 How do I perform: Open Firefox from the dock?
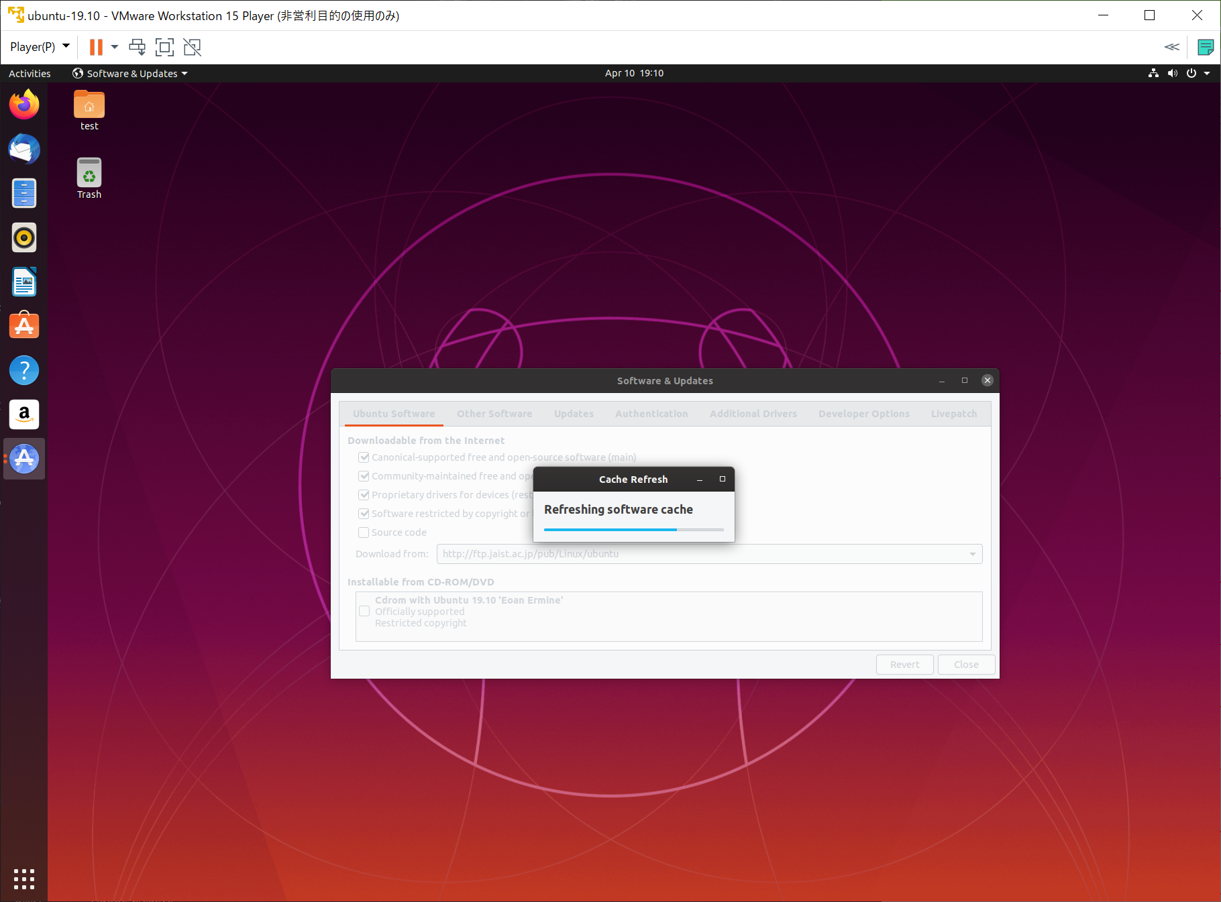[x=24, y=105]
